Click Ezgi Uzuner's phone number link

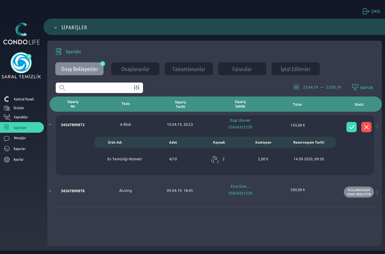click(x=240, y=127)
